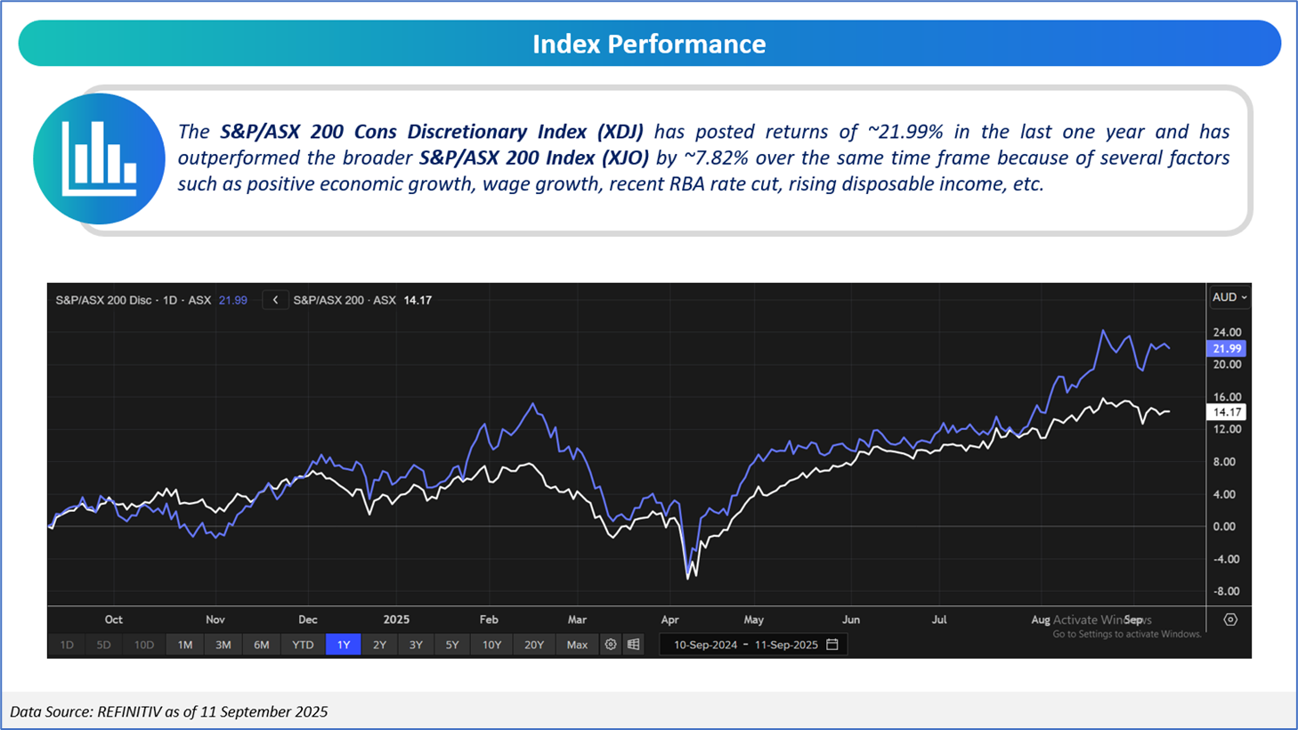Switch to the 2Y timeframe

click(x=380, y=645)
